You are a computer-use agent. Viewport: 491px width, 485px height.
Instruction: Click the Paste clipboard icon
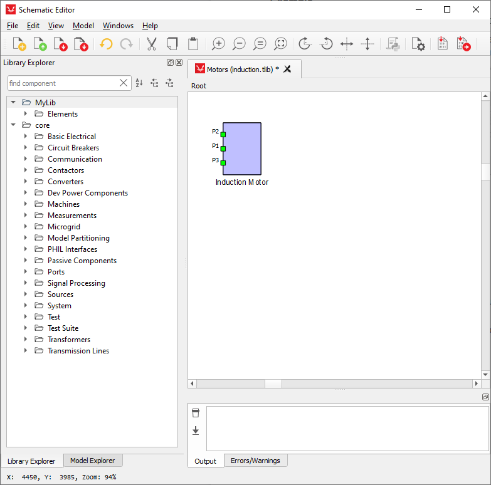point(193,44)
